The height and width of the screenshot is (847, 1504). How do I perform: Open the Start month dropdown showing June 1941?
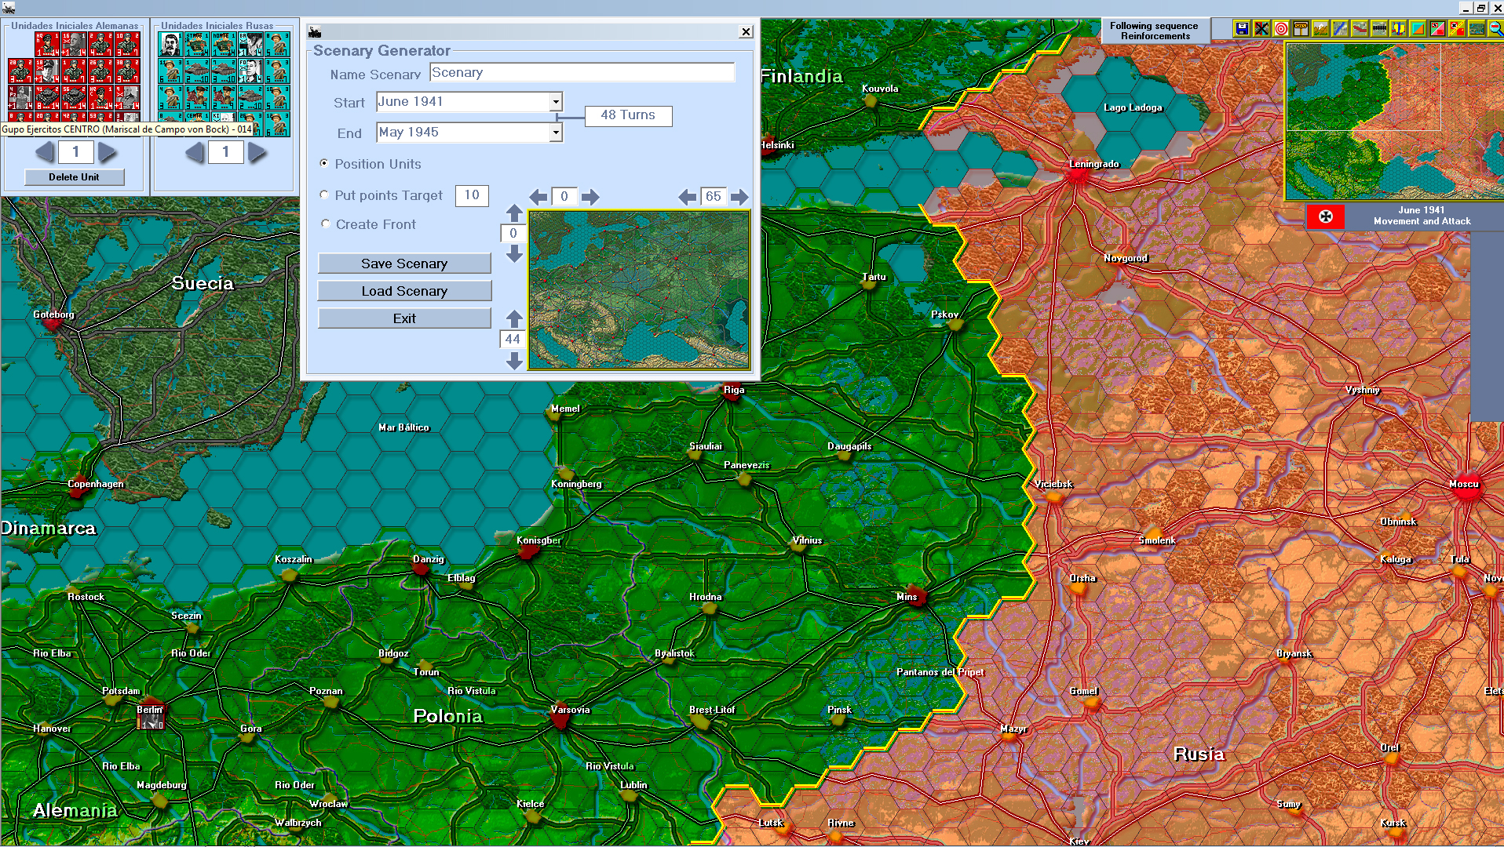coord(555,101)
